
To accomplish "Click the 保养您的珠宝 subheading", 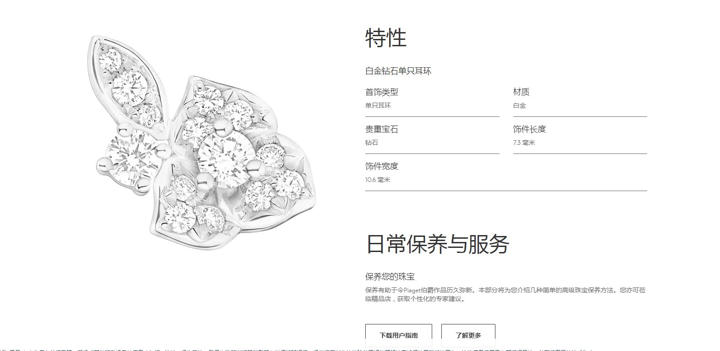I will tap(390, 277).
